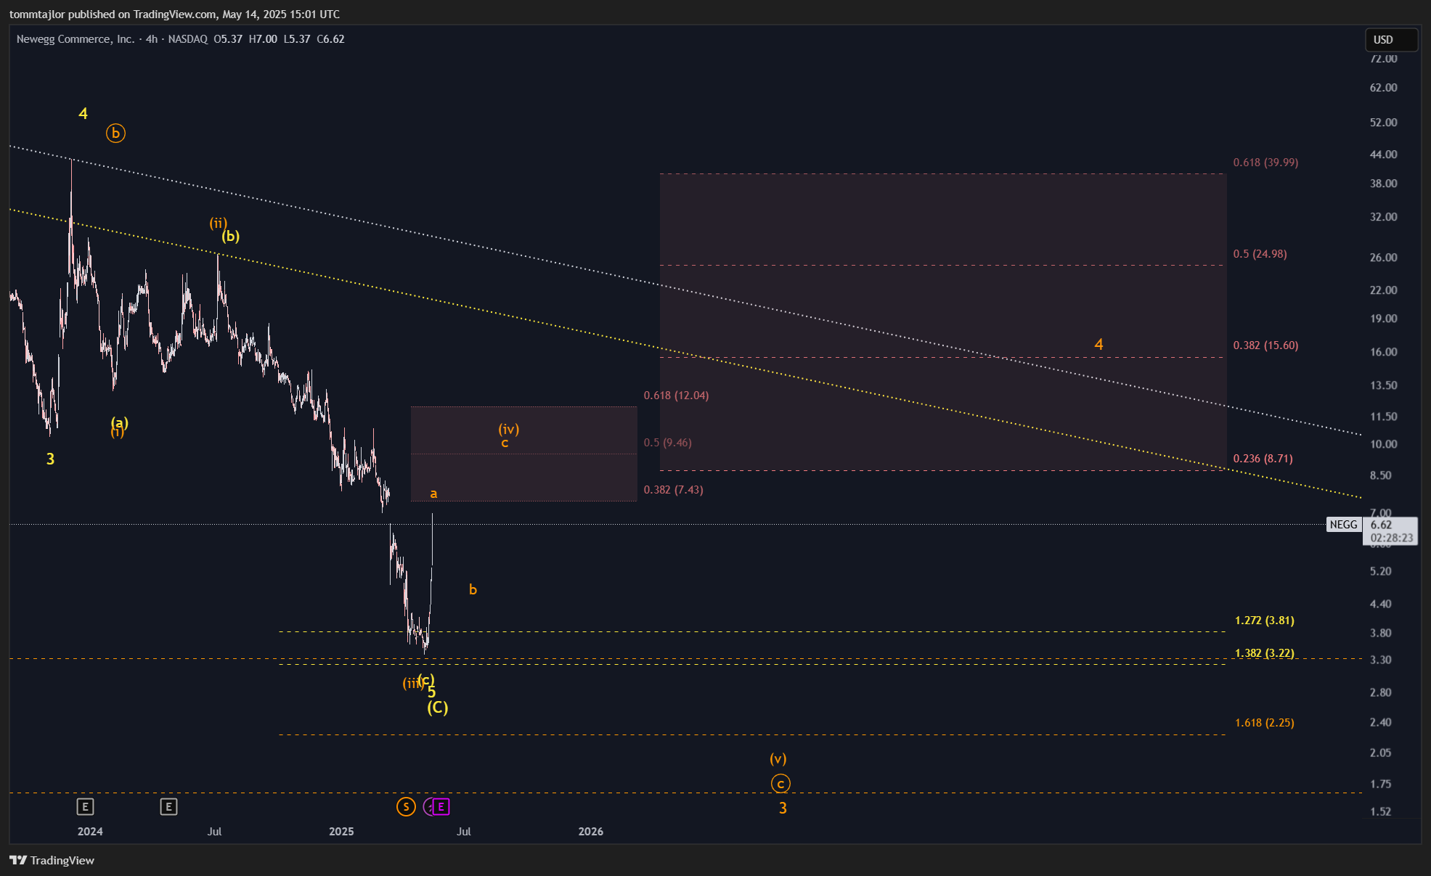The image size is (1431, 876).
Task: Select the 1.382 (3.22) extension label
Action: pyautogui.click(x=1264, y=653)
